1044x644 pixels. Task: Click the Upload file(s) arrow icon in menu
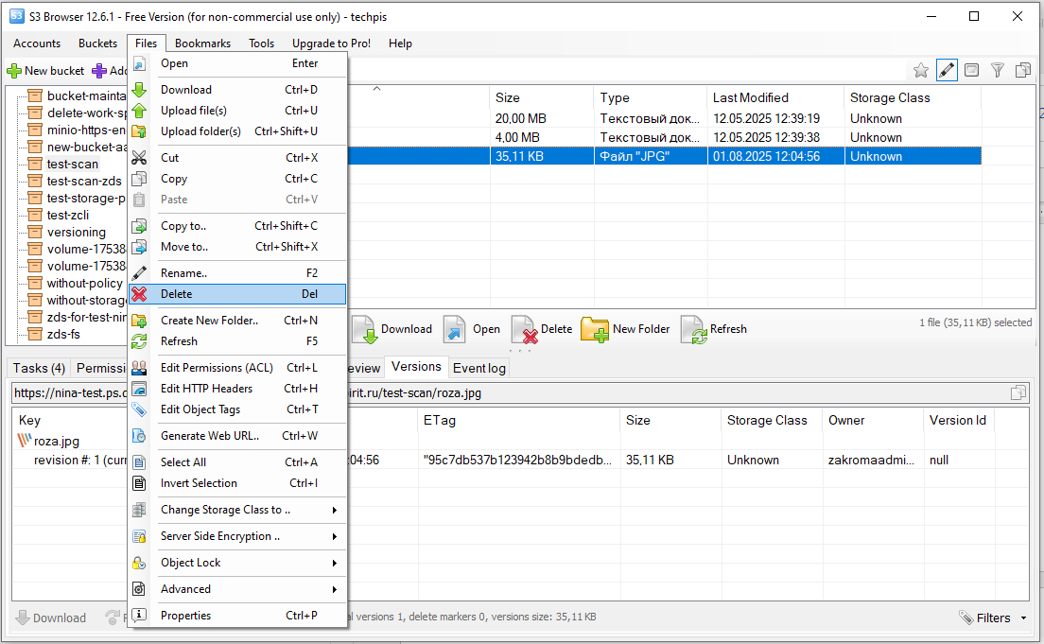(x=139, y=111)
